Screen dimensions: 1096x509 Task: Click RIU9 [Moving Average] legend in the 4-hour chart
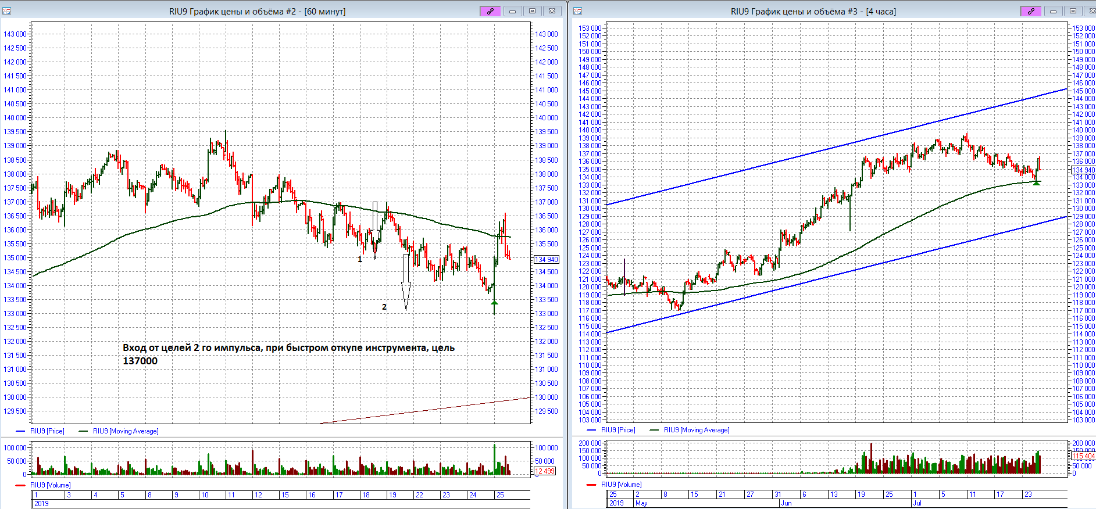(696, 430)
